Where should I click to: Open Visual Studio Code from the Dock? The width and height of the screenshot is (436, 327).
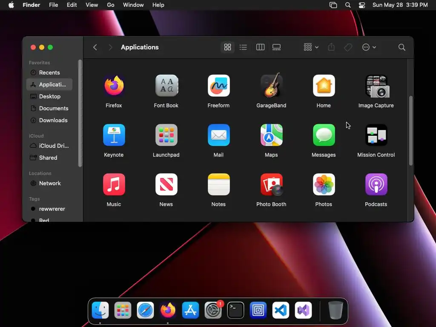click(281, 310)
